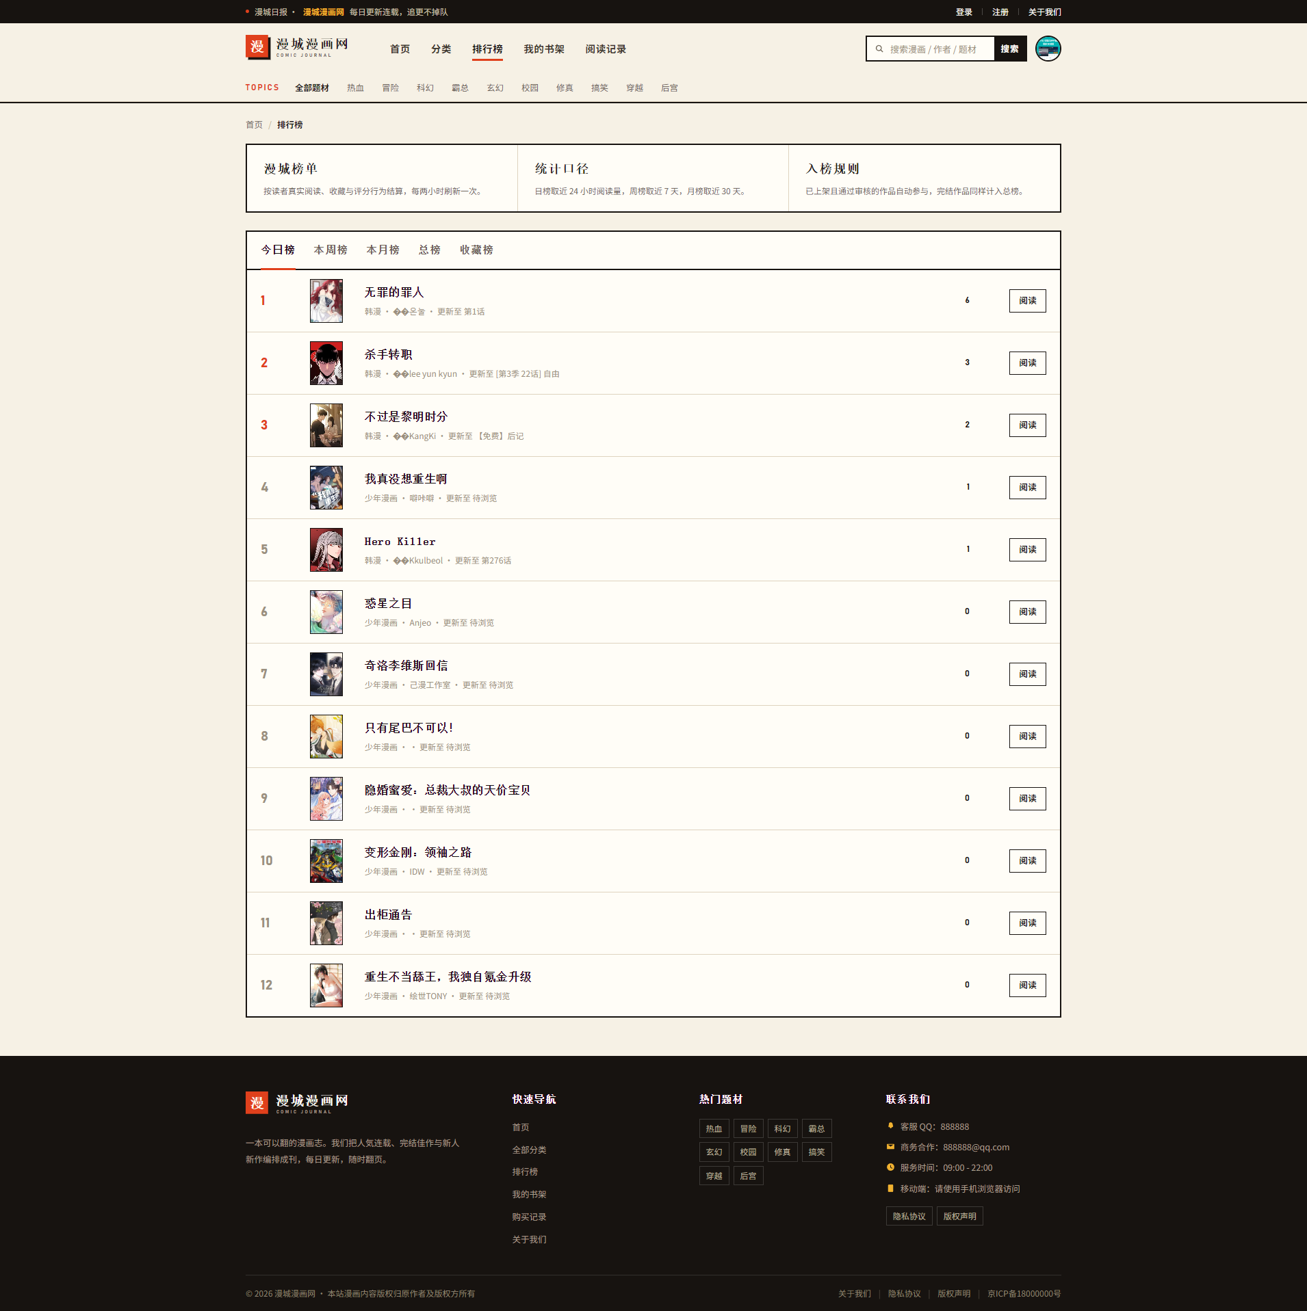Filter by the 热血 topic in the header
The width and height of the screenshot is (1307, 1311).
tap(355, 88)
